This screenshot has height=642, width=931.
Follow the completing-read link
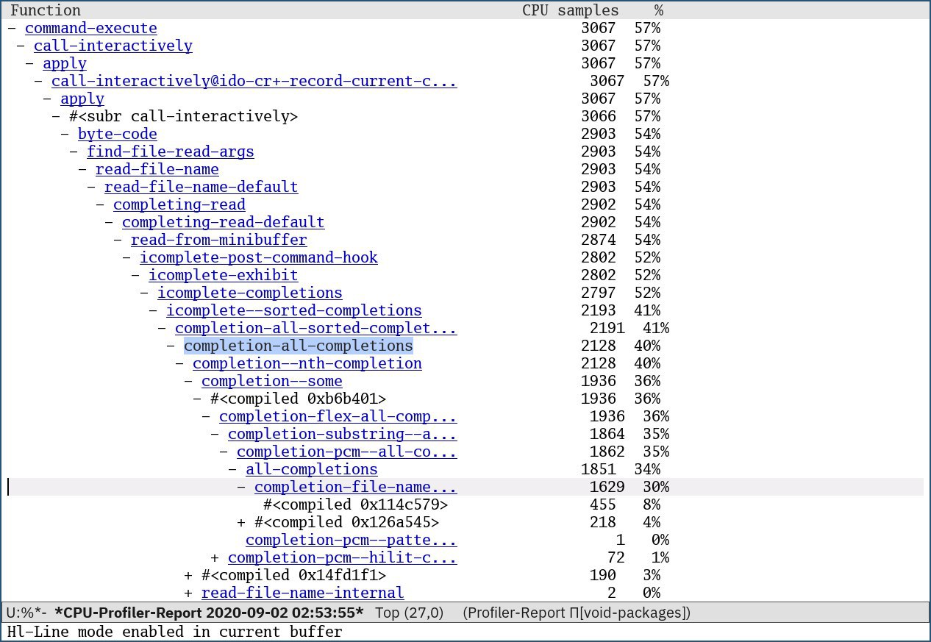coord(179,204)
